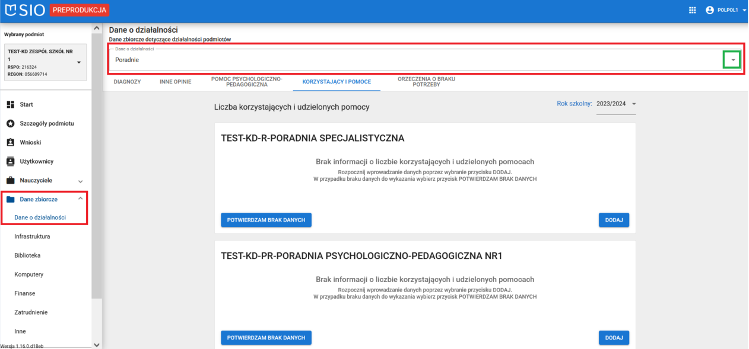Viewport: 749px width, 349px height.
Task: Open Wnioski using its sidebar icon
Action: click(11, 142)
